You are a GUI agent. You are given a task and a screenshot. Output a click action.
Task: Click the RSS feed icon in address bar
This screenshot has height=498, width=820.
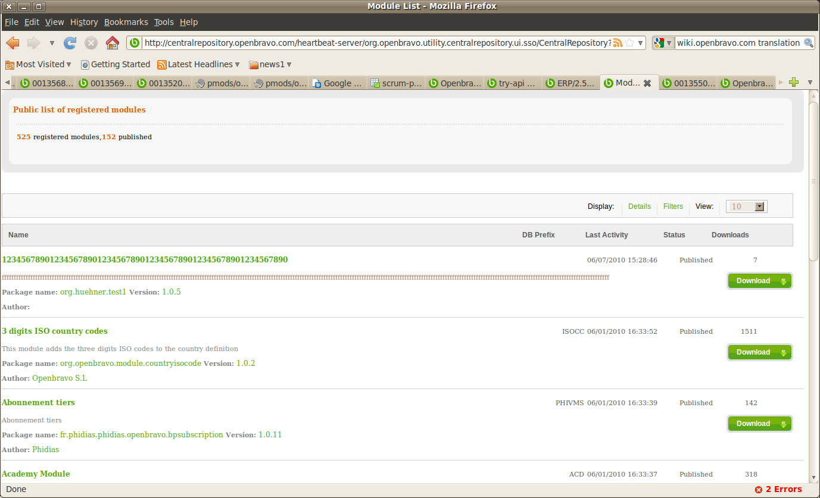point(618,43)
